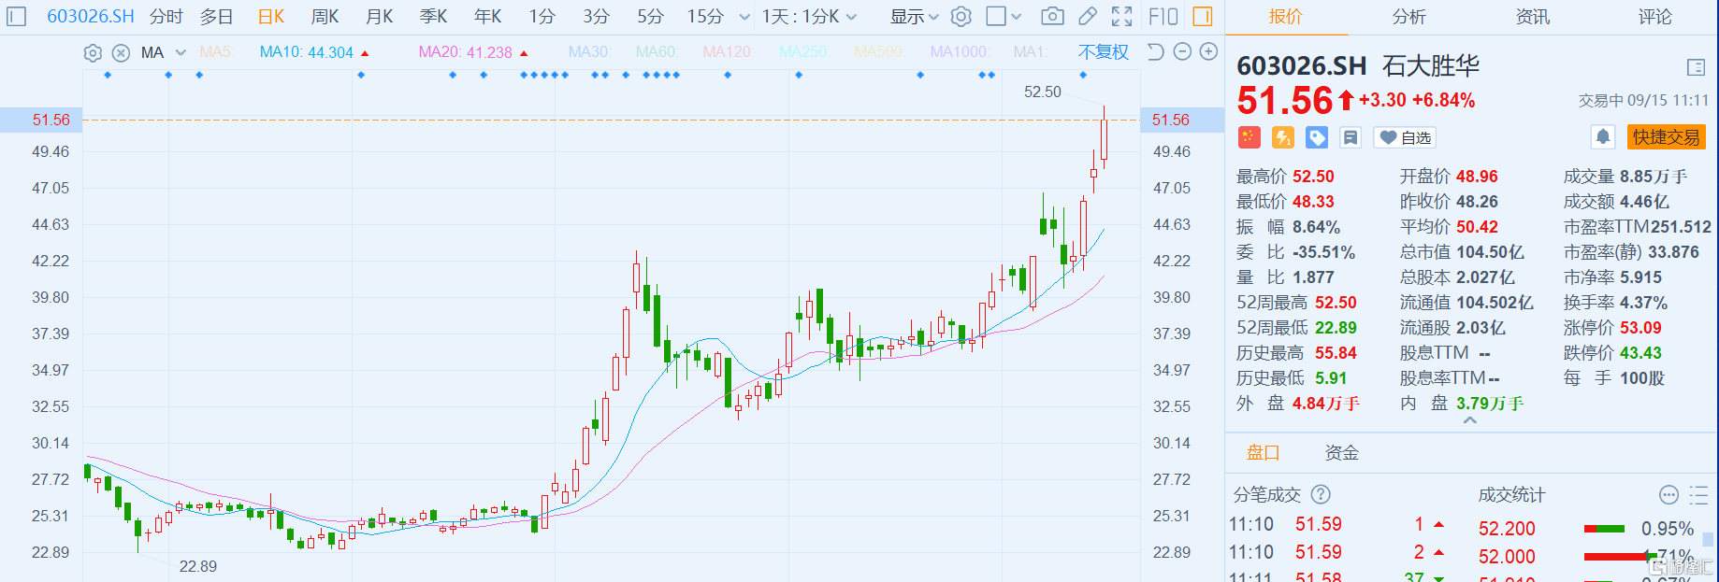This screenshot has height=582, width=1719.
Task: Open help for 分笔成交
Action: coord(1321,494)
